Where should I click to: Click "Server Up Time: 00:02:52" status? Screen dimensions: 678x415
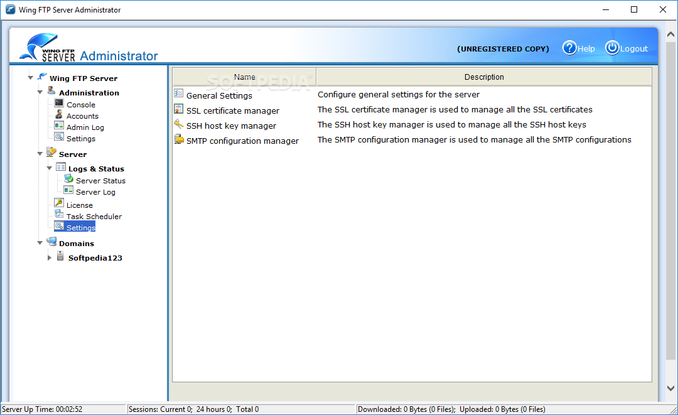42,409
